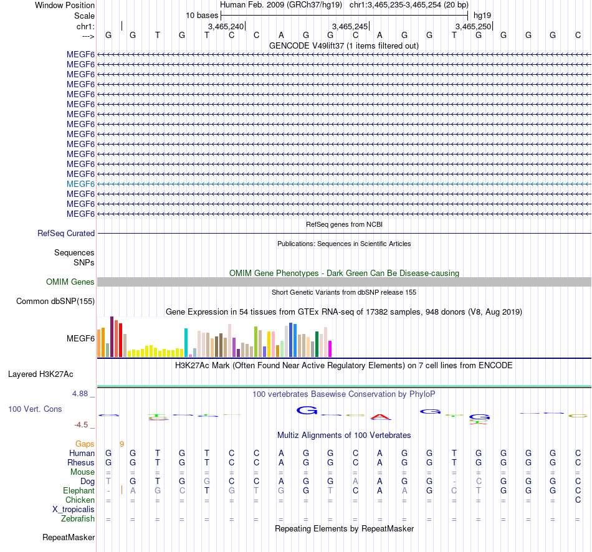Open the GENCODE V49lift37 track title
592x552 pixels.
[x=344, y=45]
